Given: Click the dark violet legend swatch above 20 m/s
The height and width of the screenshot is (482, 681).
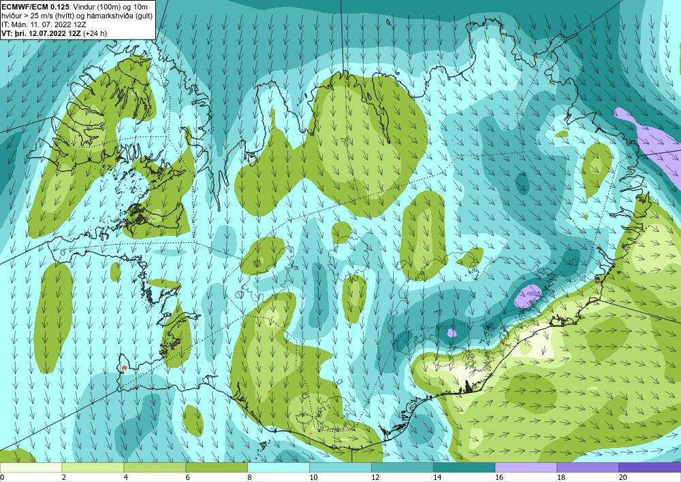Looking at the screenshot, I should (x=650, y=467).
